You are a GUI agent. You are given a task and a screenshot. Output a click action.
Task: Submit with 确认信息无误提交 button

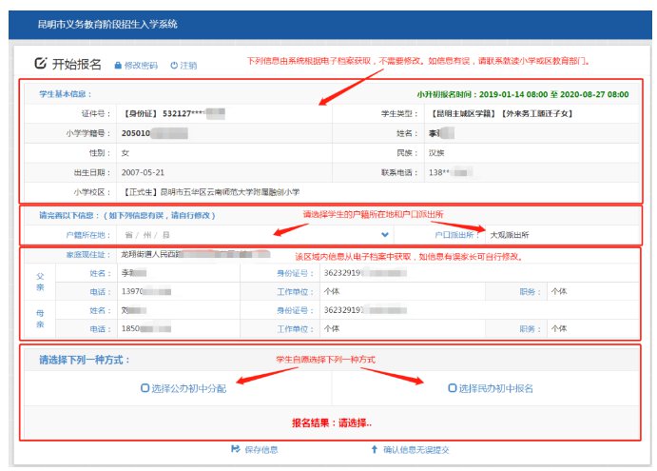(x=415, y=448)
